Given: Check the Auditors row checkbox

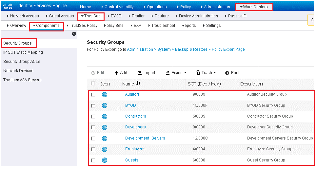Looking at the screenshot, I should tap(93, 94).
